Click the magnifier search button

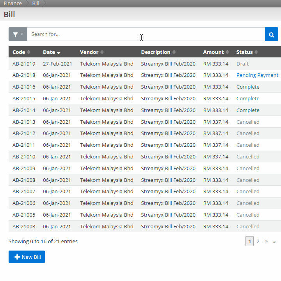271,34
